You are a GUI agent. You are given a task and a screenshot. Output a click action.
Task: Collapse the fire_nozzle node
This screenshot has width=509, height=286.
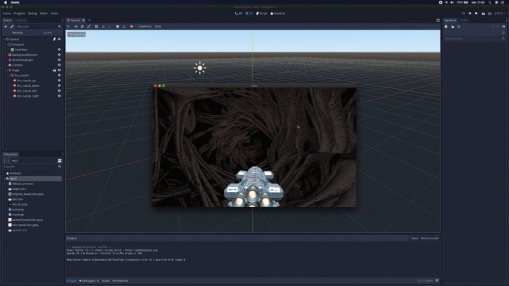[9, 76]
